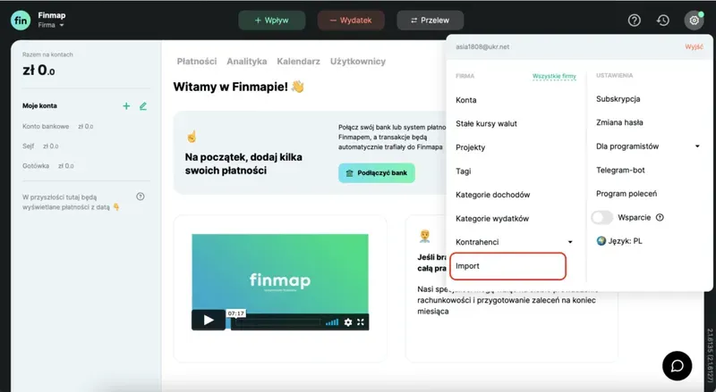Open the help question mark icon
The height and width of the screenshot is (392, 716).
pyautogui.click(x=635, y=20)
